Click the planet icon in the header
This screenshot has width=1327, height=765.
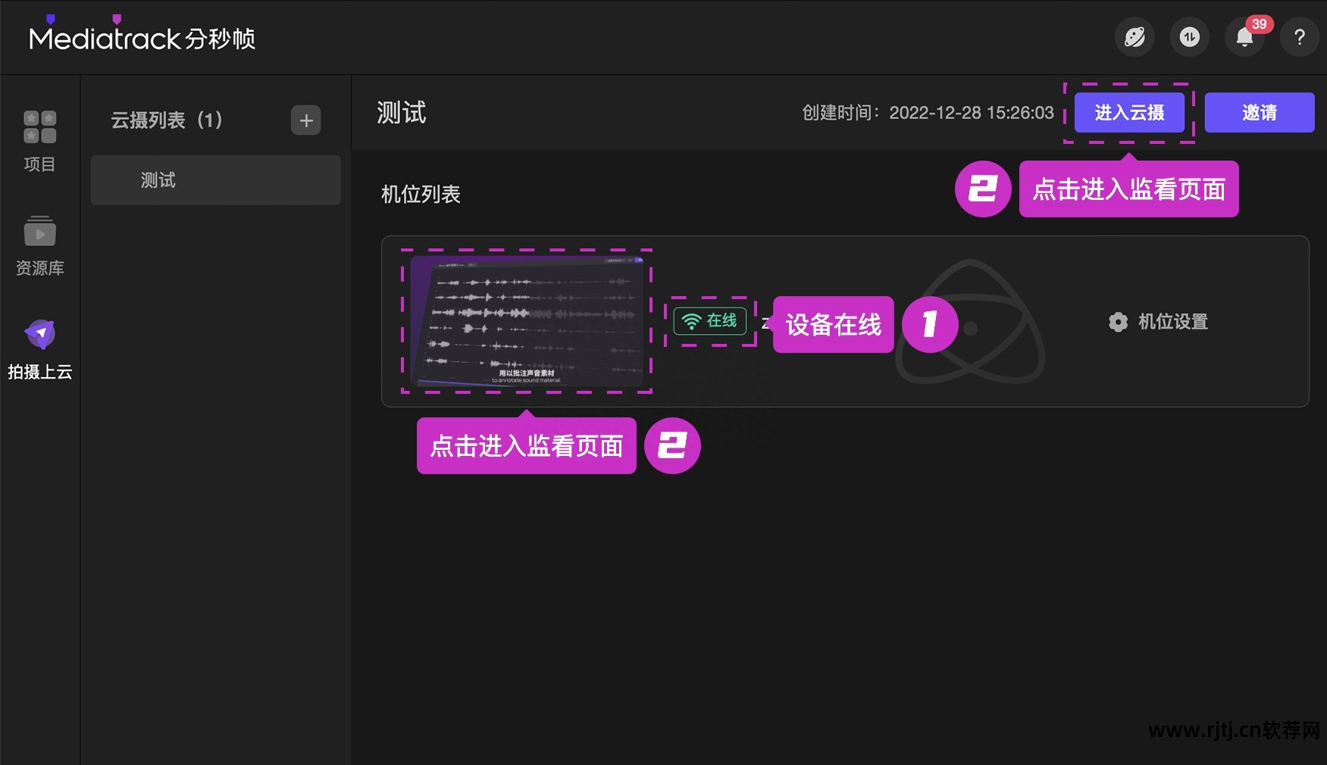(x=1134, y=37)
